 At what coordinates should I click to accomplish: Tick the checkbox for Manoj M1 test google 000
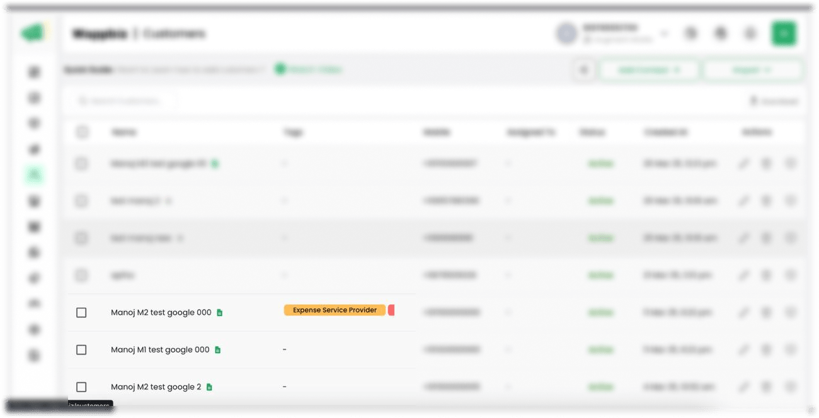pos(81,349)
